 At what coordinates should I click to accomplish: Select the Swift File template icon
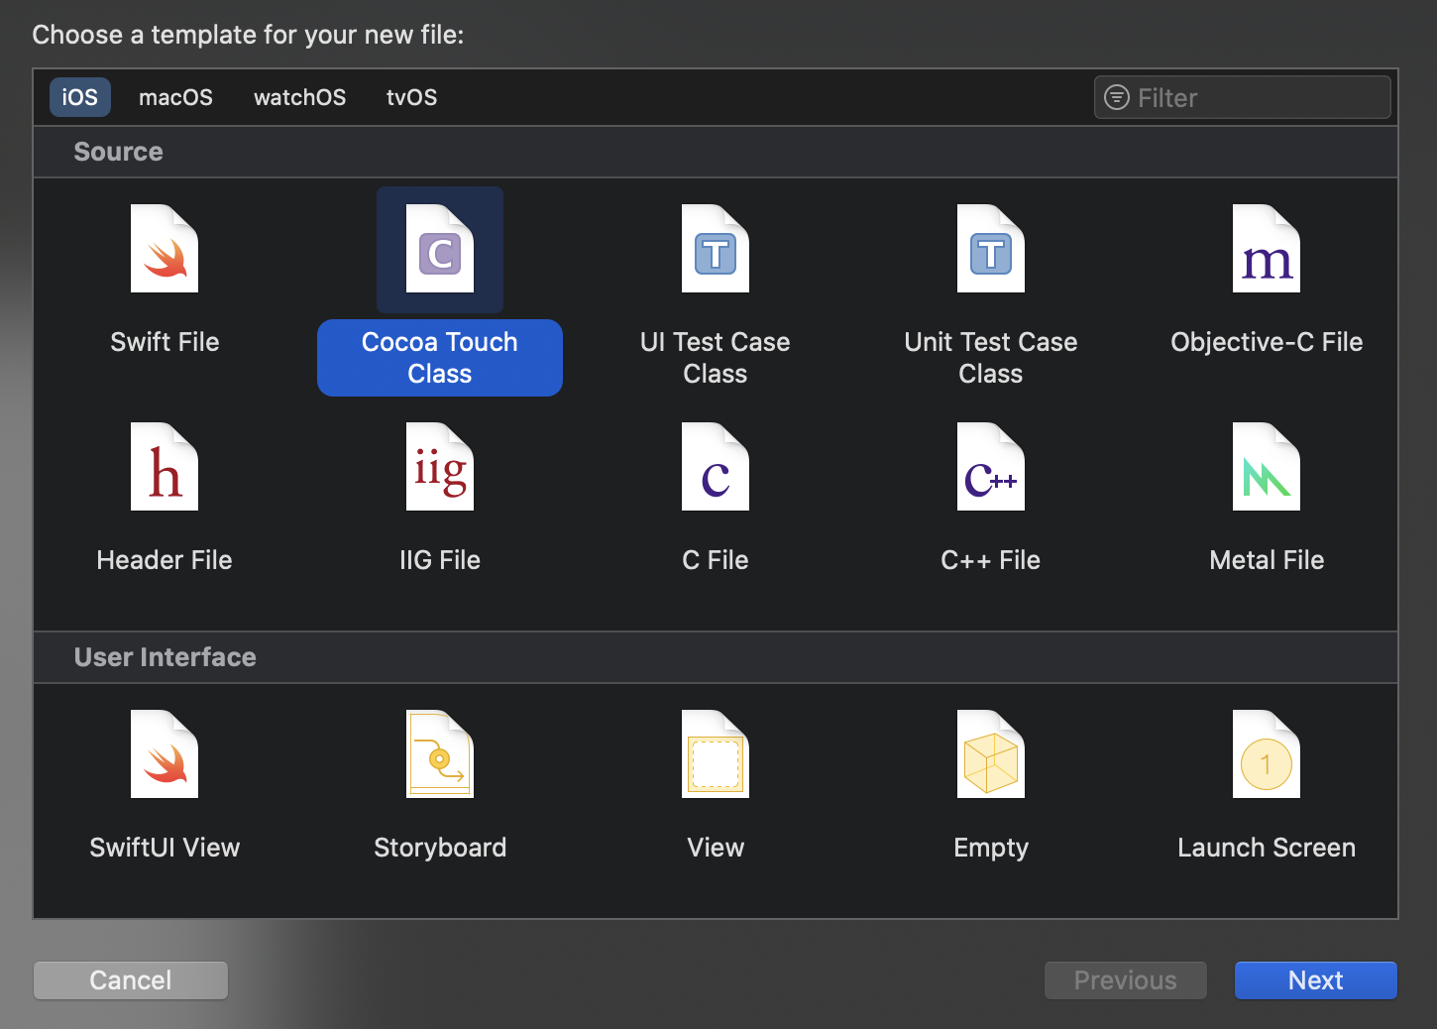pos(165,249)
